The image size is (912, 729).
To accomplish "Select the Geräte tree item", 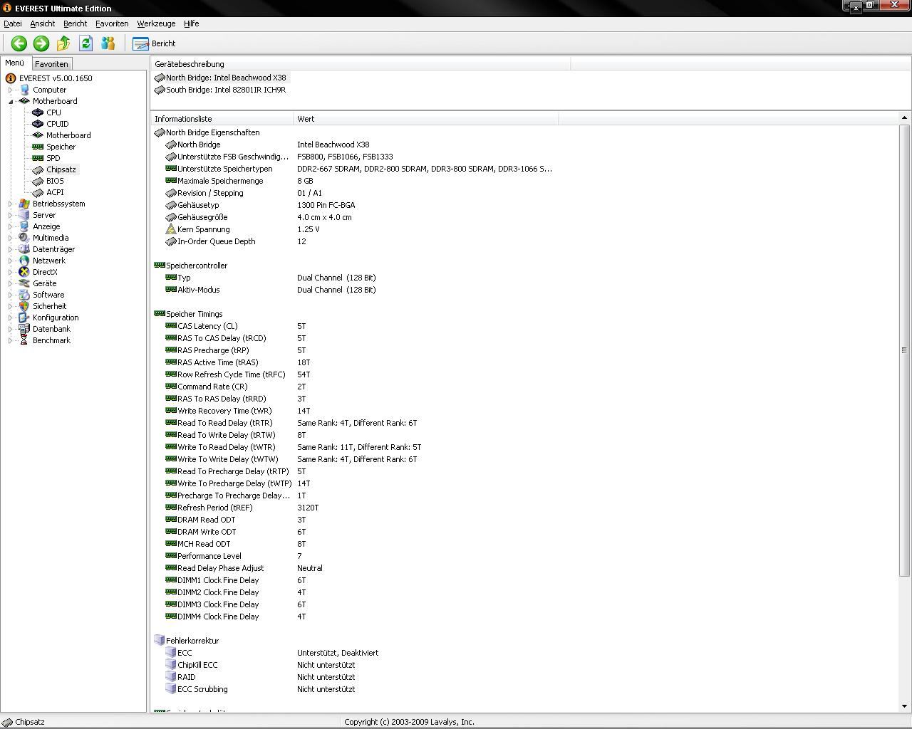I will click(x=44, y=283).
